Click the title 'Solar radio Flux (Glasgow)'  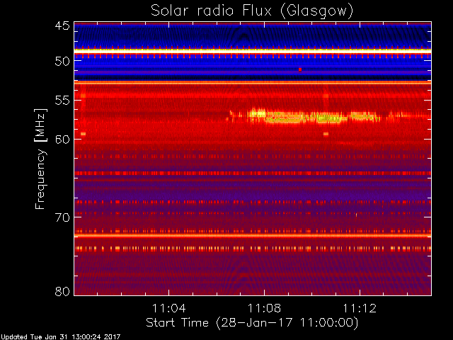[x=252, y=11]
